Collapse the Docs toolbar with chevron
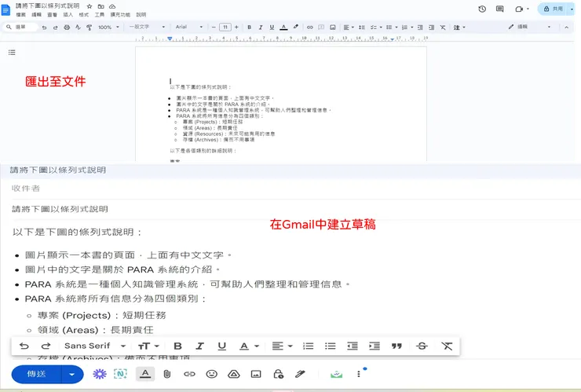The width and height of the screenshot is (581, 392). (567, 27)
